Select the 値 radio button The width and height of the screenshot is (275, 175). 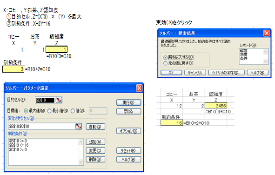pos(73,111)
